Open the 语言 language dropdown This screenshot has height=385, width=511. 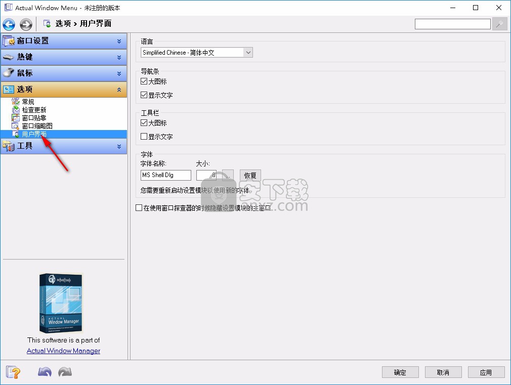248,53
